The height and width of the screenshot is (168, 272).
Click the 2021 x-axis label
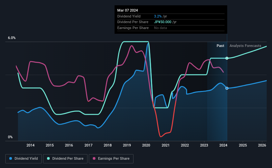[166, 145]
